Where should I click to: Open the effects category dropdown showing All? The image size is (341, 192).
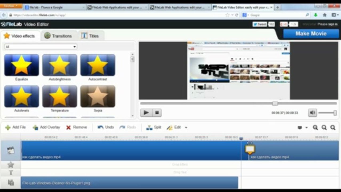(x=41, y=47)
